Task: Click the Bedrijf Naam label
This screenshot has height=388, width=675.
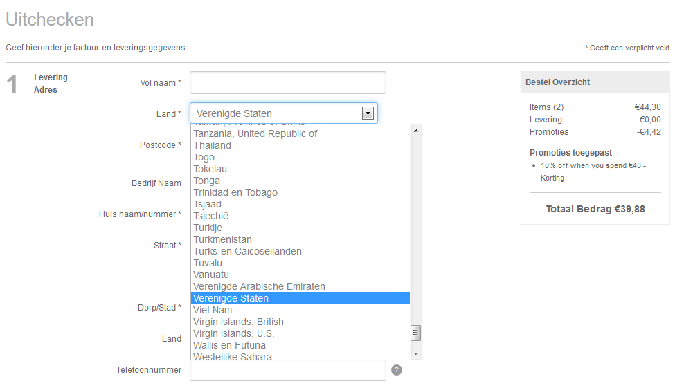Action: pos(156,183)
